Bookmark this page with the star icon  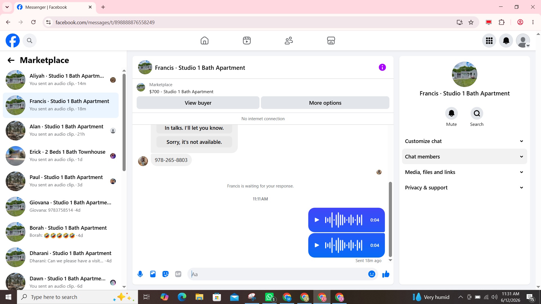pyautogui.click(x=471, y=22)
